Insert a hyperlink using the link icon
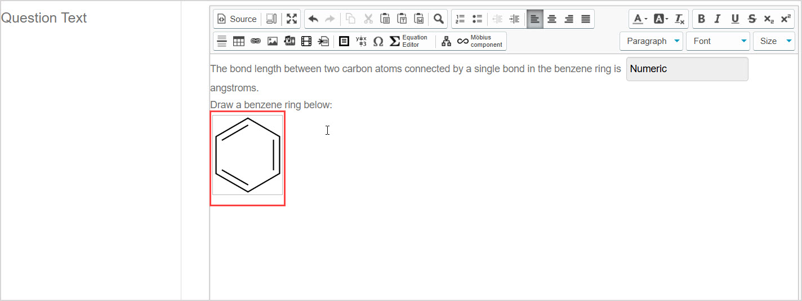 click(x=256, y=41)
